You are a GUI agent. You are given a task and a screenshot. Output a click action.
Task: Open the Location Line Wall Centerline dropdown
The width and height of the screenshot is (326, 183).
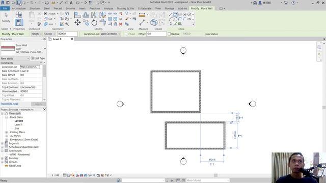click(x=111, y=34)
